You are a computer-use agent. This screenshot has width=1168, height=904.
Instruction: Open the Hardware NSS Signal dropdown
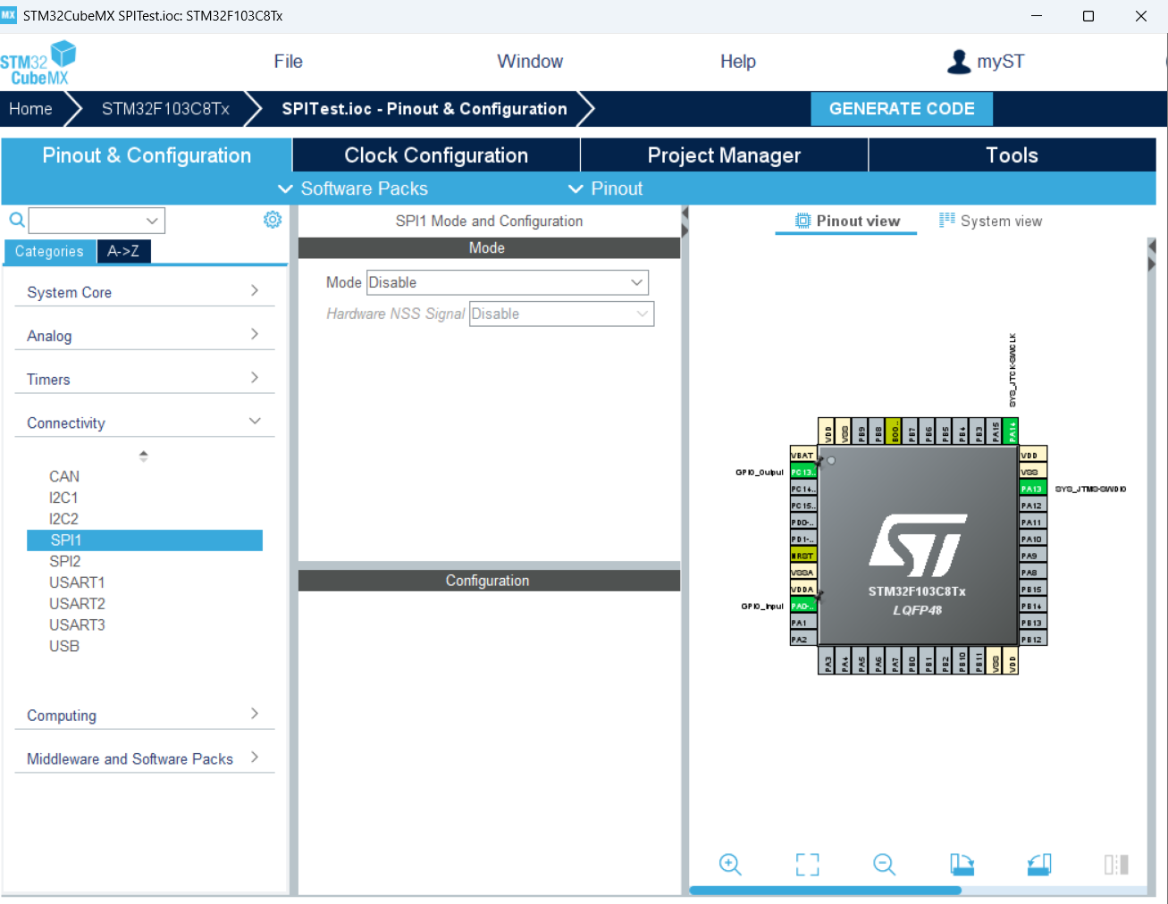click(x=561, y=314)
